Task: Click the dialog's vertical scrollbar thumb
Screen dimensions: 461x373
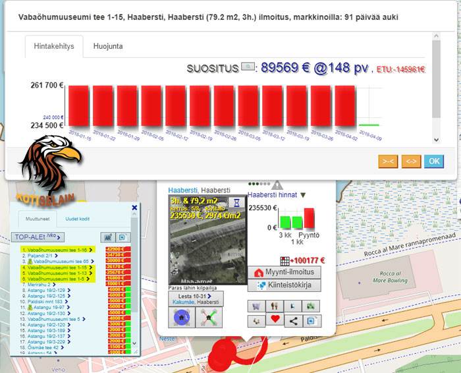Action: (x=436, y=79)
